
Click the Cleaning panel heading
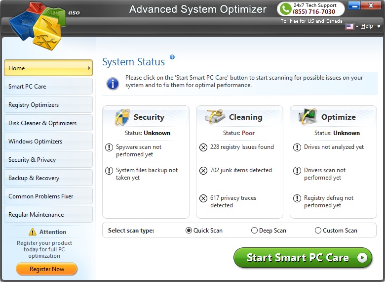point(245,117)
